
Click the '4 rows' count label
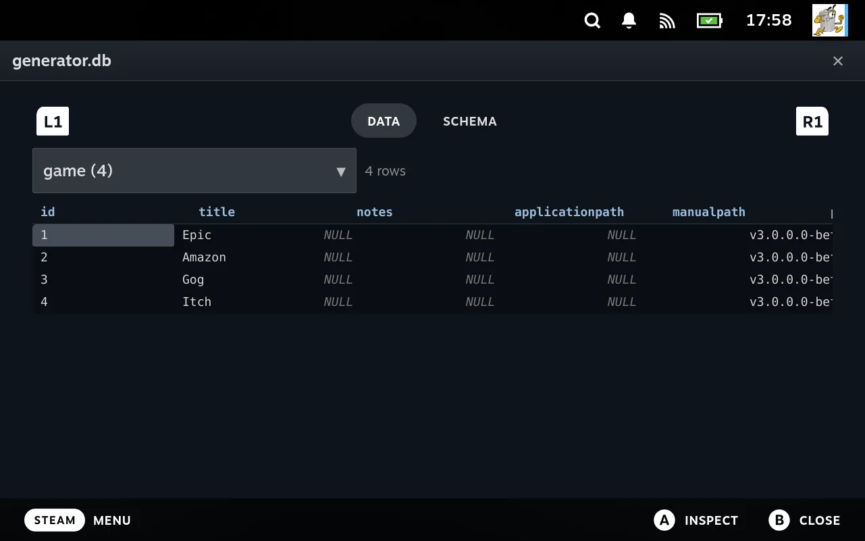click(386, 171)
